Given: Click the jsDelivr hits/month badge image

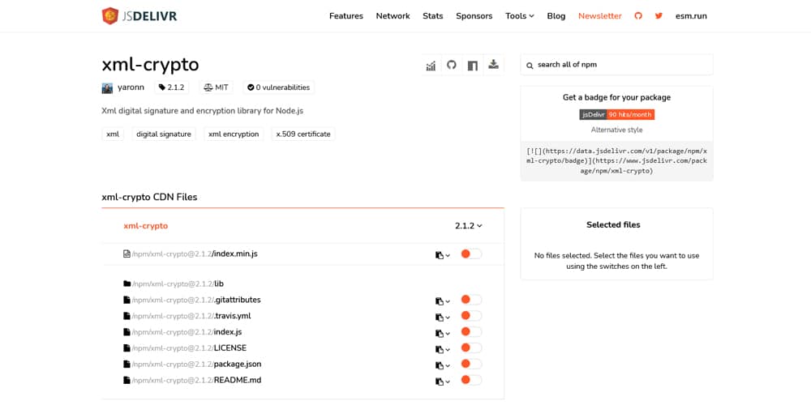Looking at the screenshot, I should (617, 115).
